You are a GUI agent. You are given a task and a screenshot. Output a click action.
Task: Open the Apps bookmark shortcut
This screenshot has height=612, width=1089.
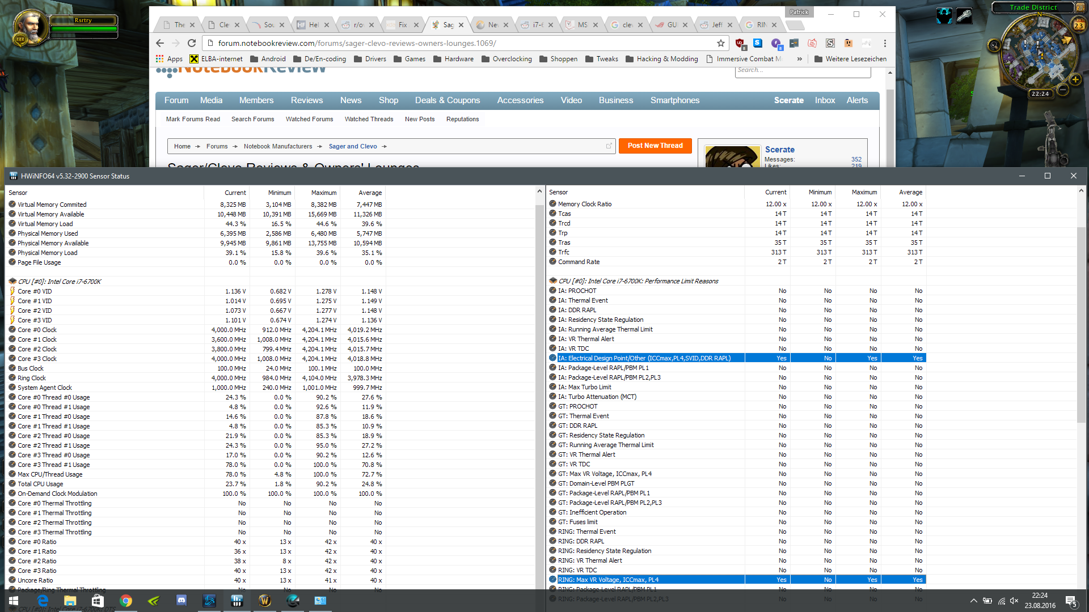click(169, 59)
